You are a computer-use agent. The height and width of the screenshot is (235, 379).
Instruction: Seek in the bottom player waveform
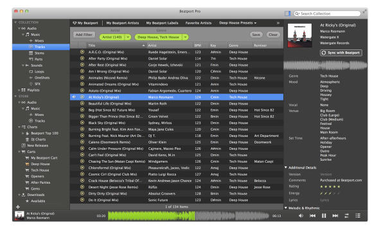tap(188, 216)
